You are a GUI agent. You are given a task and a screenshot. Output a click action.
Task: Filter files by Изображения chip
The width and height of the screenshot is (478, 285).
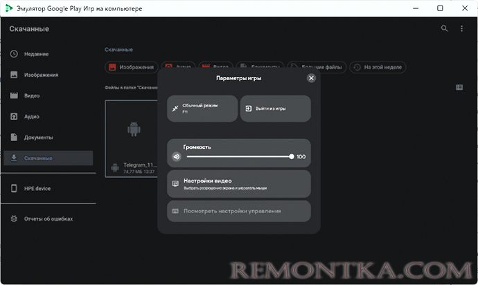click(x=130, y=67)
